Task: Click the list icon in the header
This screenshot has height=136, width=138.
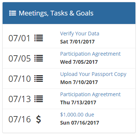Action: [13, 13]
